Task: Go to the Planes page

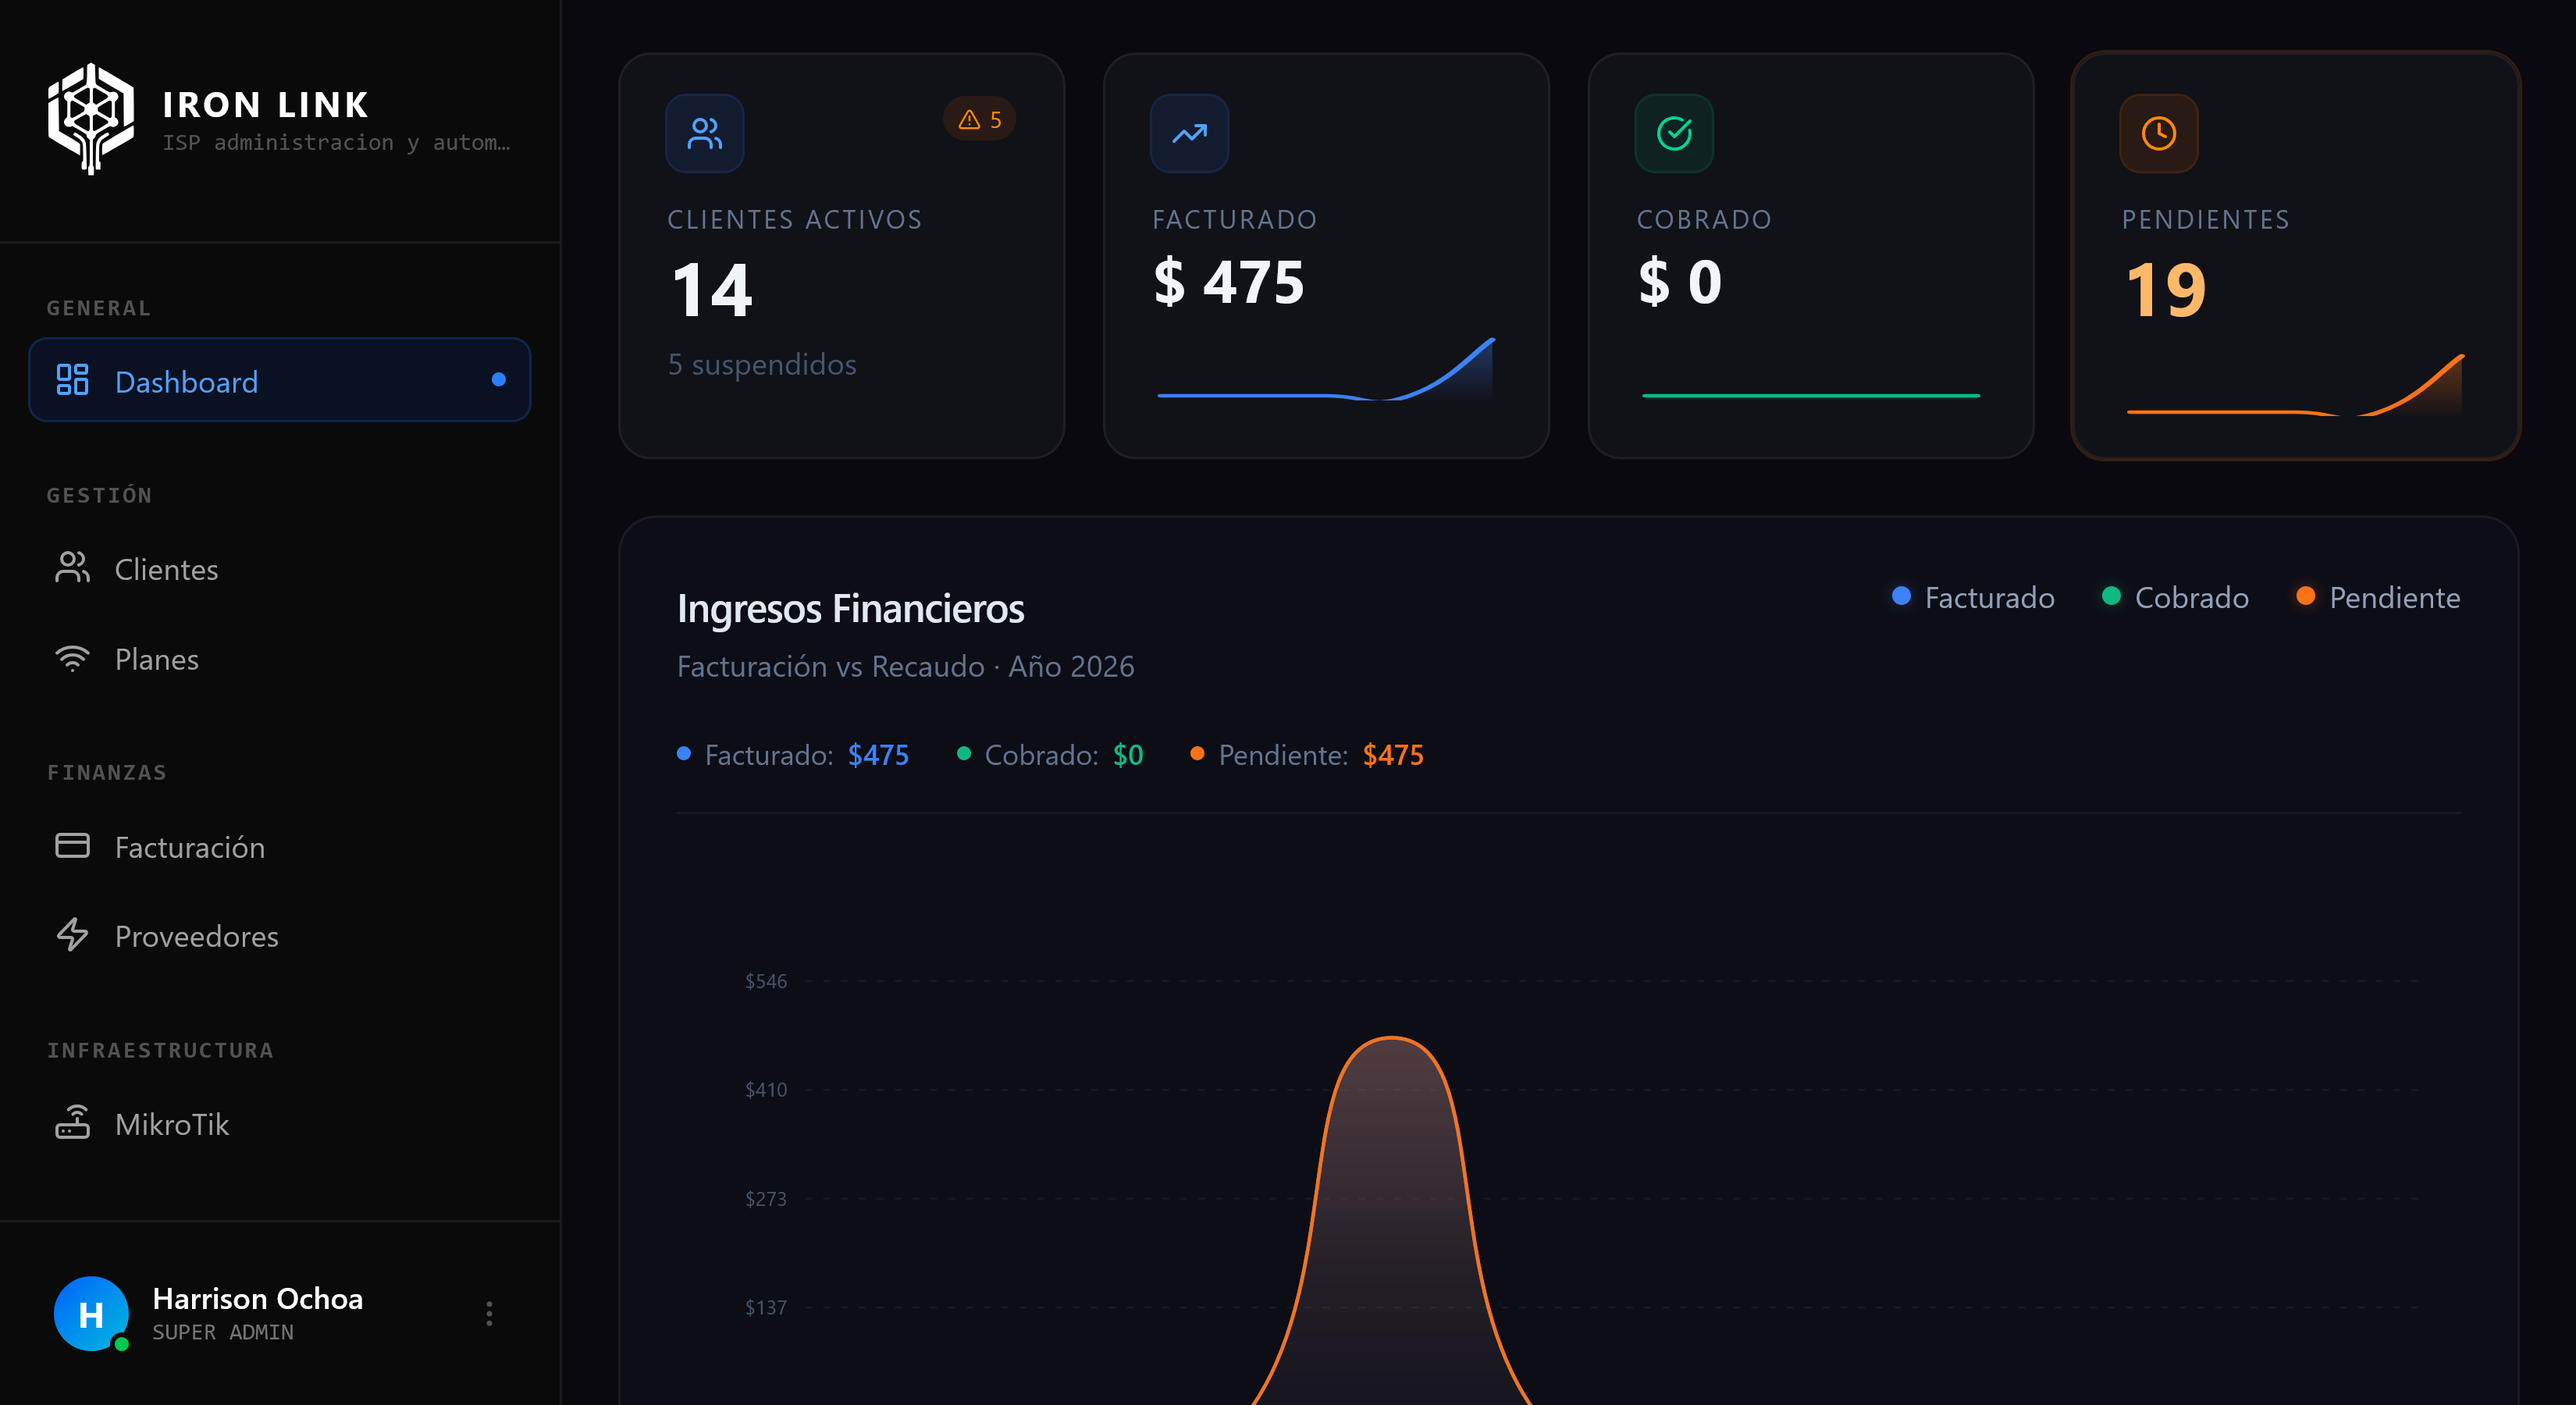Action: tap(280, 659)
